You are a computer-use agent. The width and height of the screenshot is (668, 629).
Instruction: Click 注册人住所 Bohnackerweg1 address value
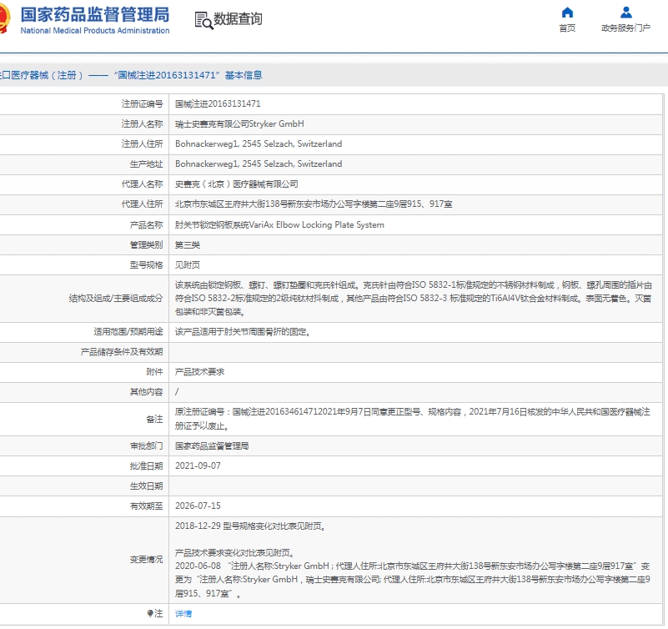tap(259, 143)
